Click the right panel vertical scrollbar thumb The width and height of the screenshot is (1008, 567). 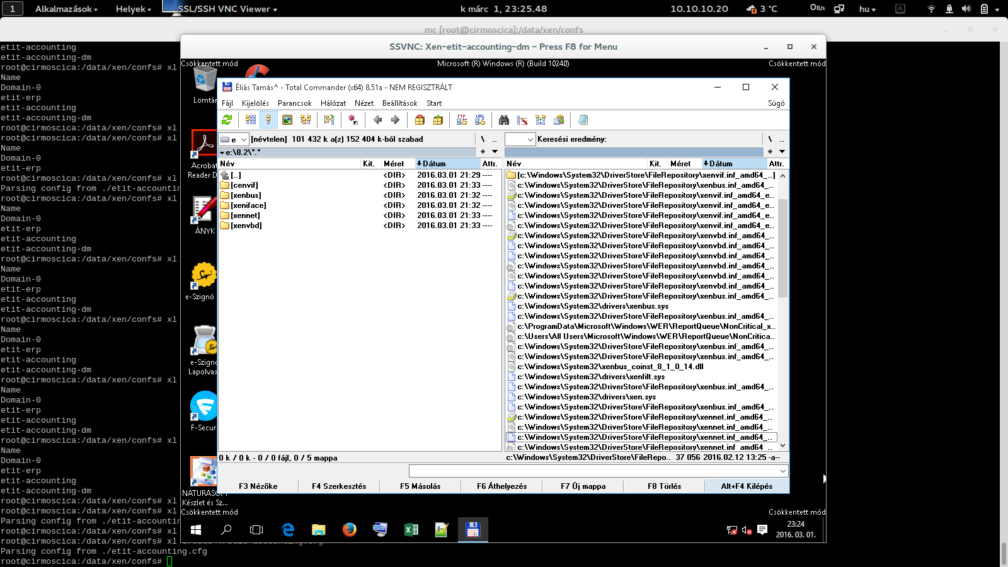[x=782, y=248]
